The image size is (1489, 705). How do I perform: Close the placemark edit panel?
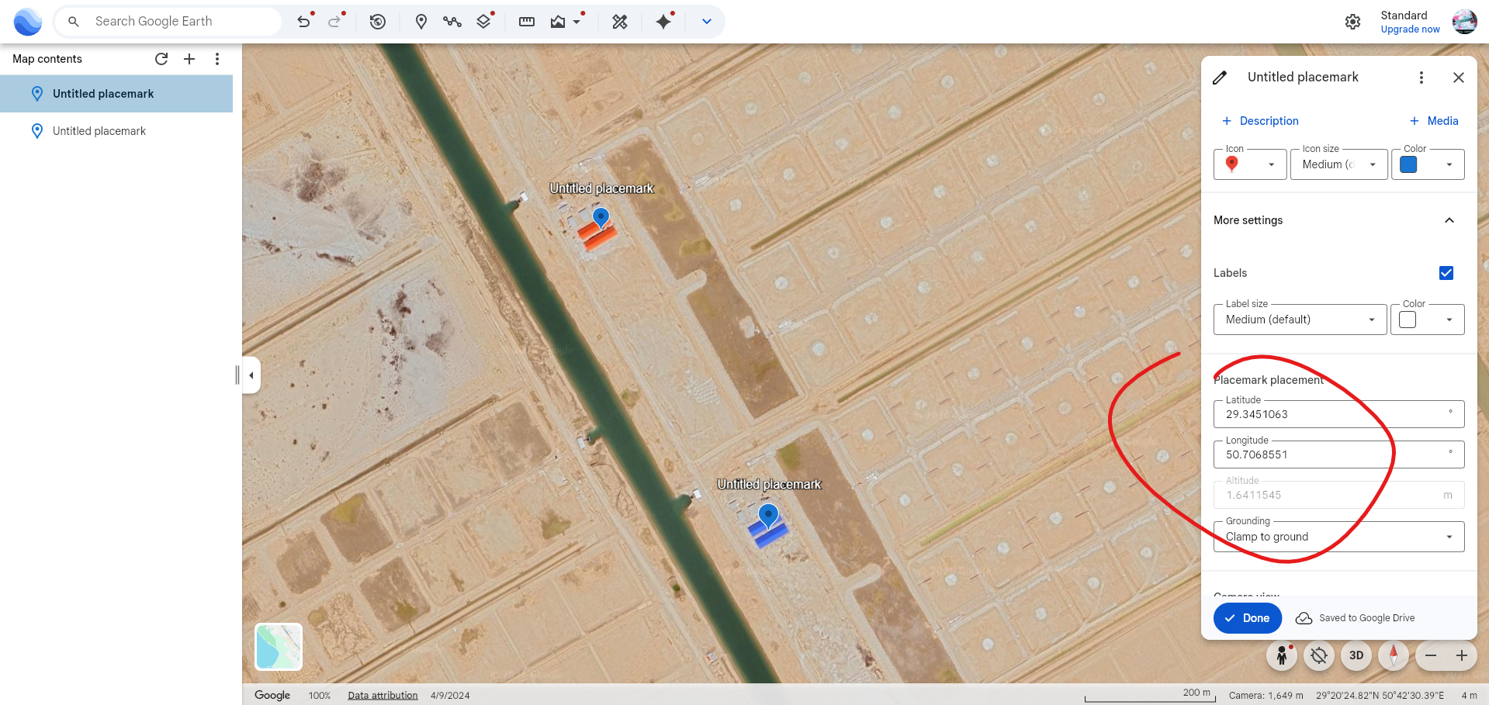[1459, 78]
